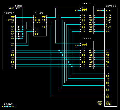Select the 628128 chip title
Viewport: 120px width, 110px height.
pos(111,6)
